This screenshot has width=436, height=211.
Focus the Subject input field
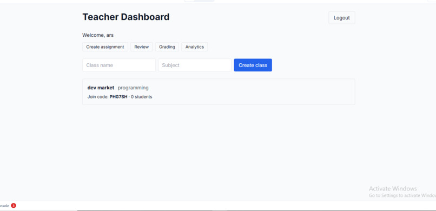(195, 65)
